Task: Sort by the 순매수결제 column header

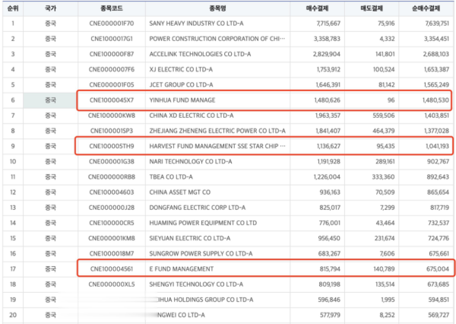Action: (x=426, y=8)
